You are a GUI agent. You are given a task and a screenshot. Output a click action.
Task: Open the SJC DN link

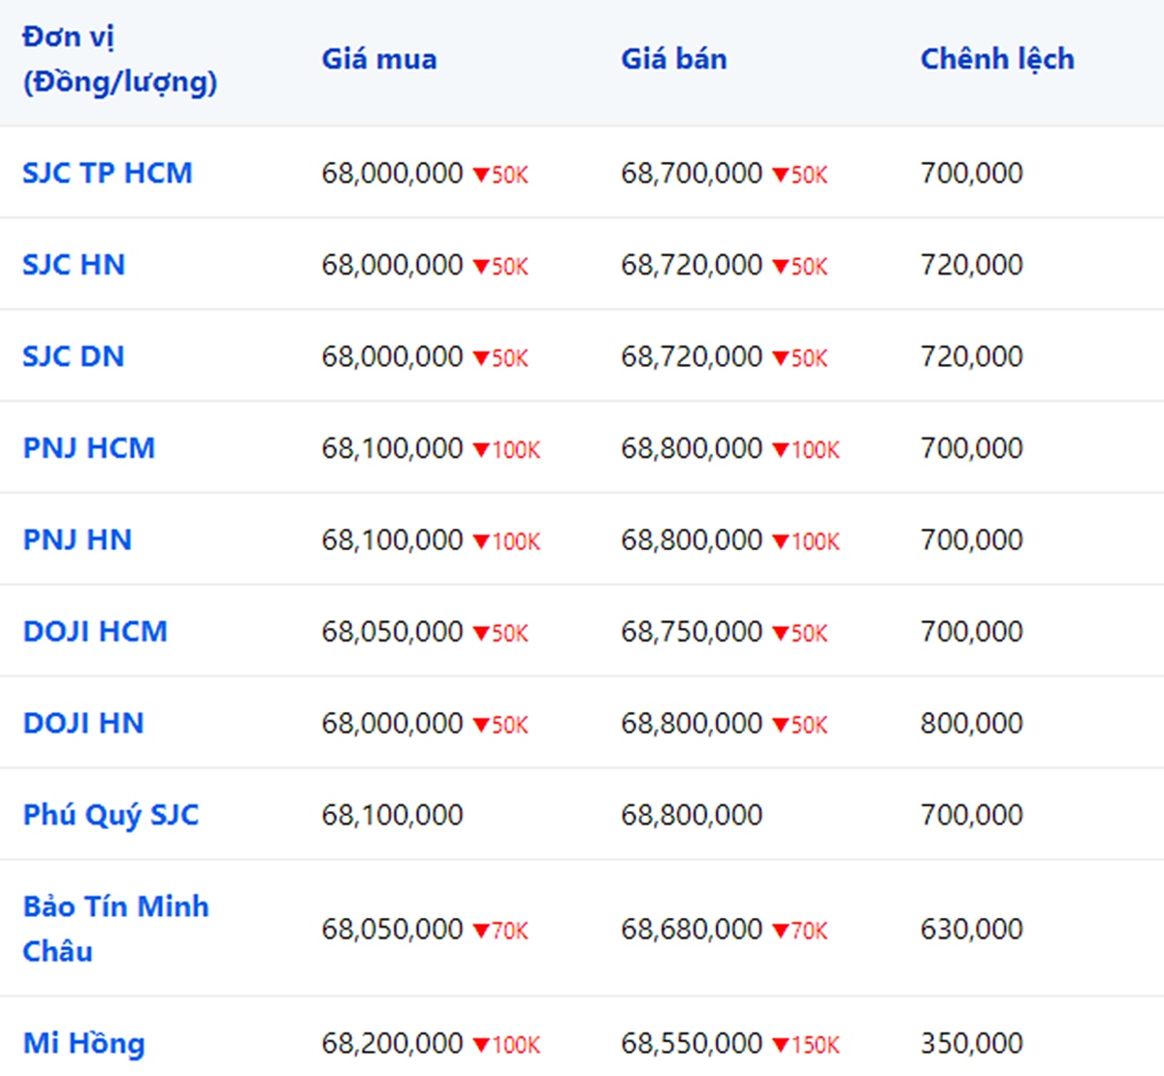[x=74, y=356]
